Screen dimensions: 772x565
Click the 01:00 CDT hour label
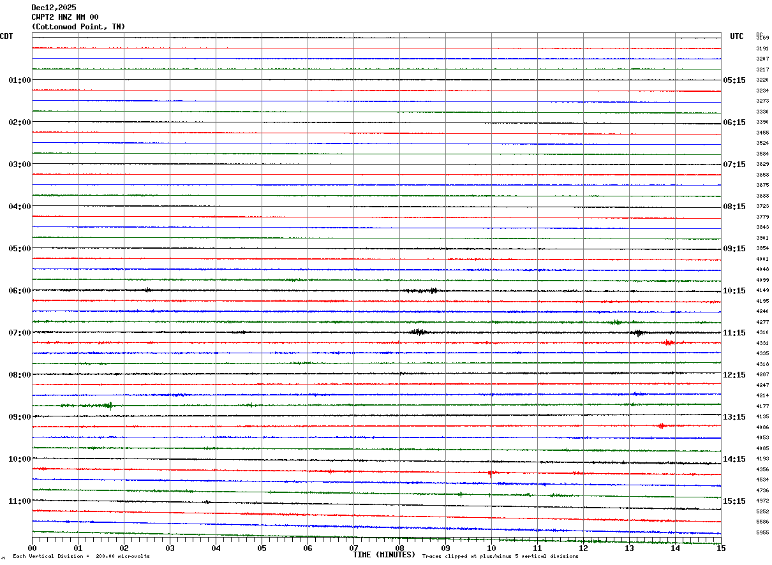[x=20, y=80]
